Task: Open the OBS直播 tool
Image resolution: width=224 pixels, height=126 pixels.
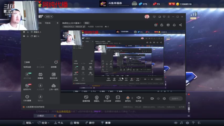Action: coord(27,98)
